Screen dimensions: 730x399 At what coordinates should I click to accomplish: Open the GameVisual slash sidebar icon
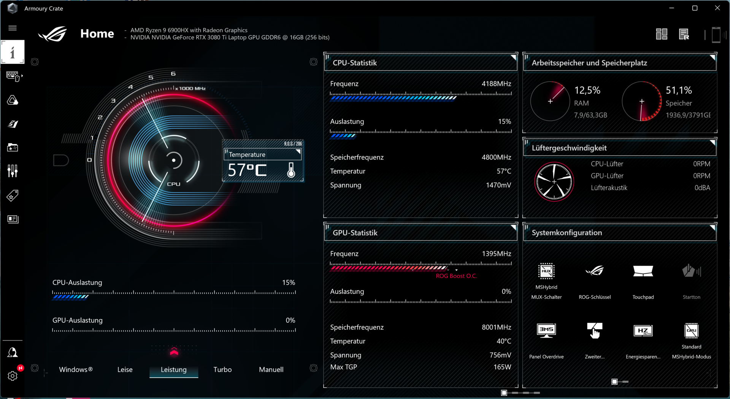13,124
